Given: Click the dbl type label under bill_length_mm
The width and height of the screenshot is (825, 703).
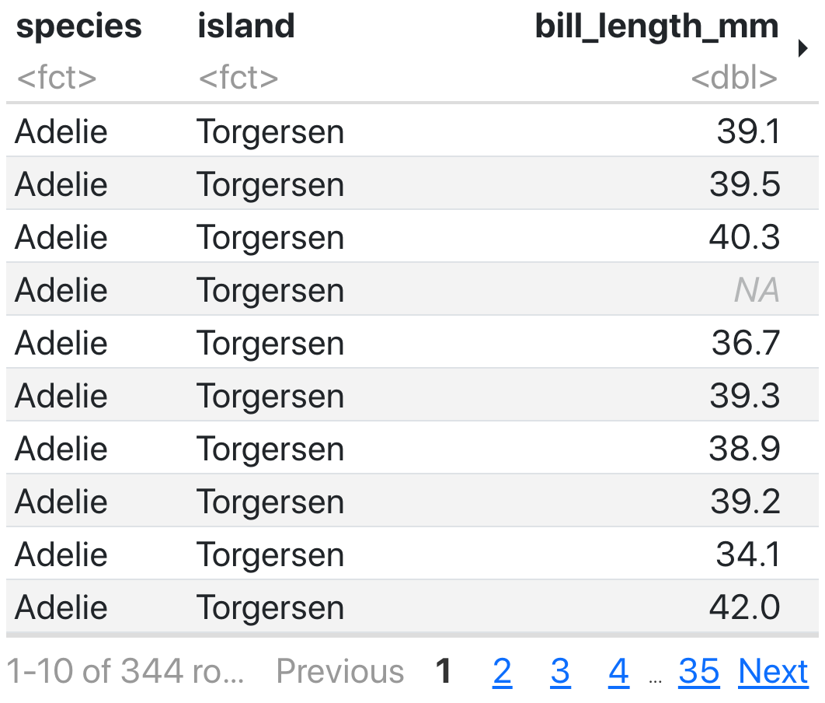Looking at the screenshot, I should pyautogui.click(x=734, y=79).
